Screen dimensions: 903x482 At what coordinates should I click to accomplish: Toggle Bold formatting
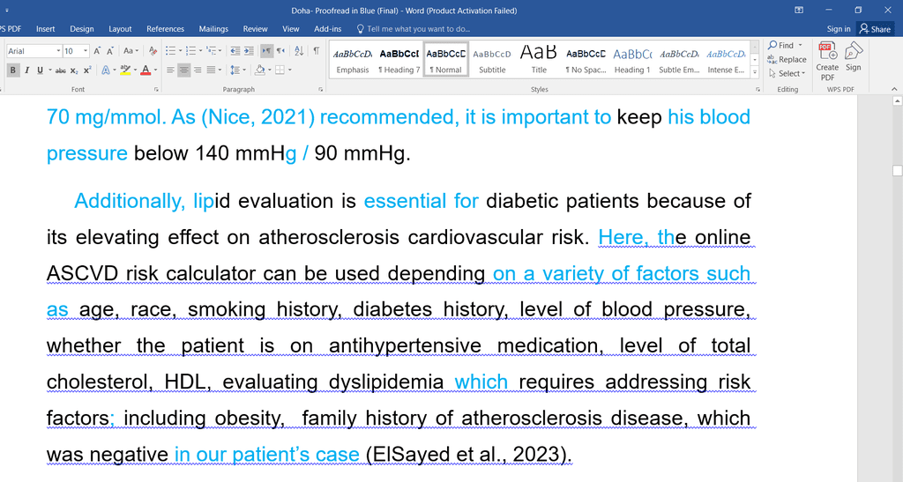pos(12,70)
